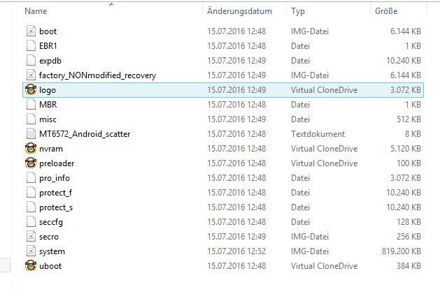Select the file name seccfg

pyautogui.click(x=51, y=222)
